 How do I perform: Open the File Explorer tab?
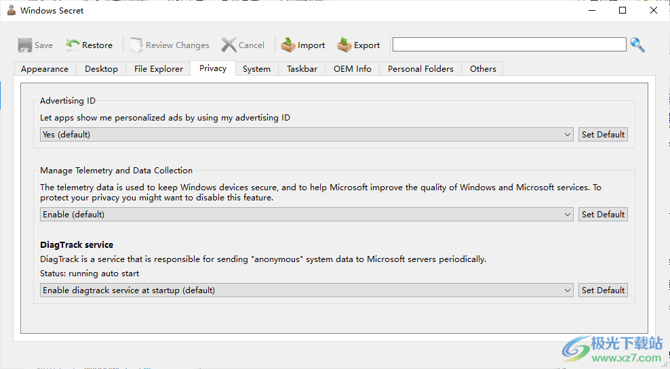pyautogui.click(x=159, y=69)
